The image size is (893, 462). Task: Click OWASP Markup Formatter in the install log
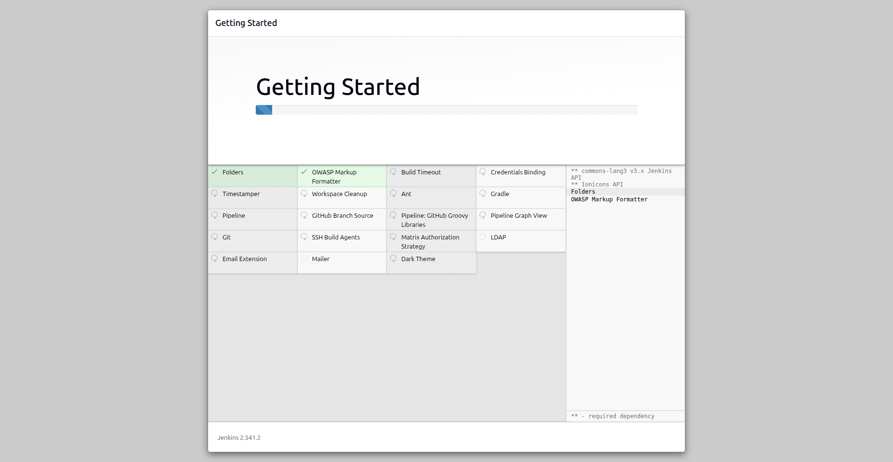tap(609, 199)
